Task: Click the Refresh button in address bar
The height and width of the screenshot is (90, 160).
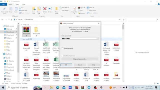Action: point(123,19)
